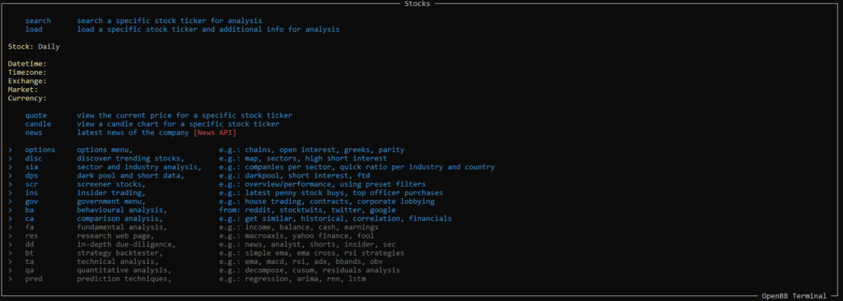
Task: Click the chevron beside sia
Action: point(10,167)
